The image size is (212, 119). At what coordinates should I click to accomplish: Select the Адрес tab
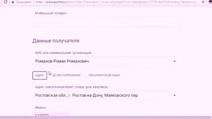pos(40,75)
